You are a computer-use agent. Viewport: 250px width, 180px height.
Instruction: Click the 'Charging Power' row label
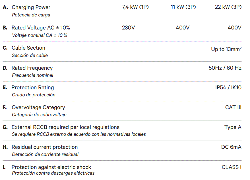point(31,8)
